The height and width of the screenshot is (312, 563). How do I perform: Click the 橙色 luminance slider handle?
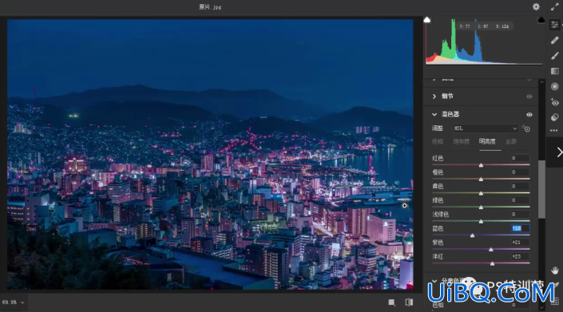click(481, 180)
